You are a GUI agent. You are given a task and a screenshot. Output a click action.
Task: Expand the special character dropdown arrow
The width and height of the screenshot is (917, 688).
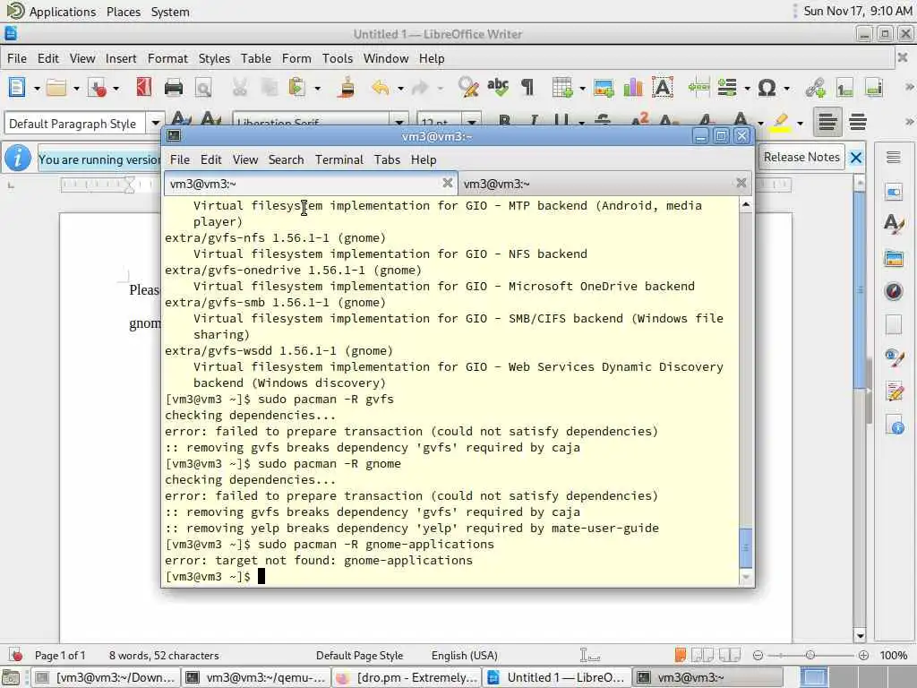point(786,89)
